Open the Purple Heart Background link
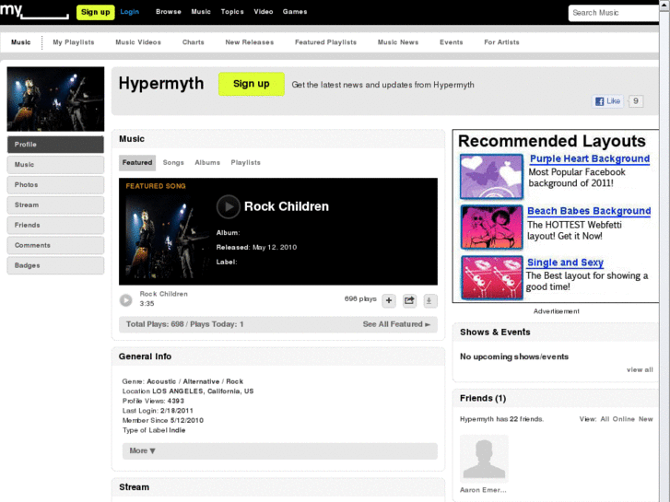This screenshot has height=502, width=670. pyautogui.click(x=590, y=159)
